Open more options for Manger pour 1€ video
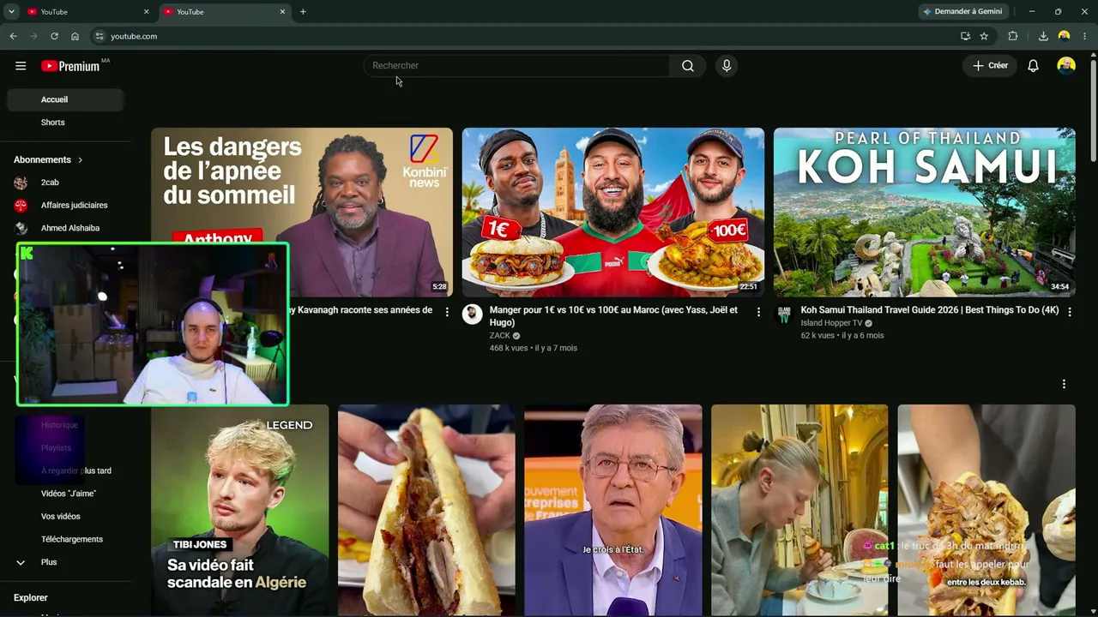Screen dimensions: 1098x617 758,312
